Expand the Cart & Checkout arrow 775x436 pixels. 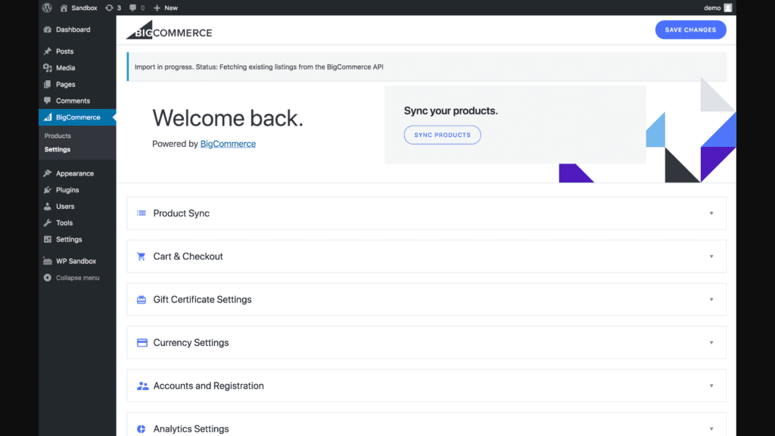click(711, 257)
